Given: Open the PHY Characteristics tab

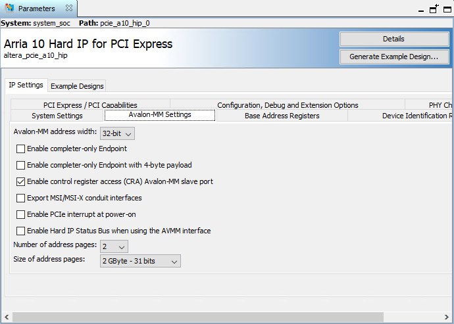Looking at the screenshot, I should click(429, 104).
